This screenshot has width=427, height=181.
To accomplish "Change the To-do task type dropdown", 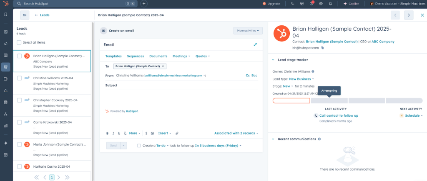I will tap(163, 145).
